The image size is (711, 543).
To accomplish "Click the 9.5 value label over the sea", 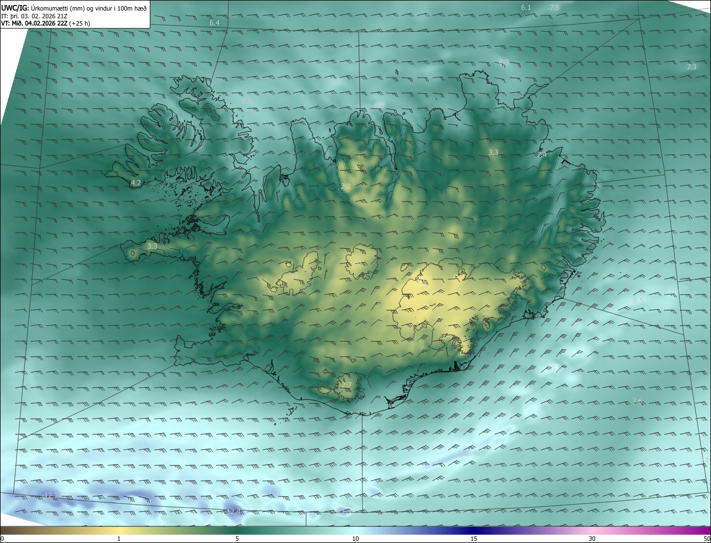I will tap(638, 300).
